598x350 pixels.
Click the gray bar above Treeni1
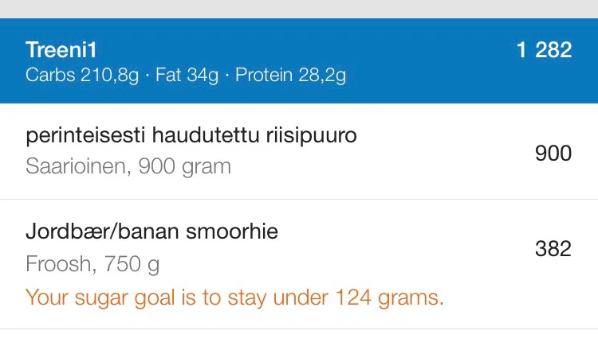[299, 9]
